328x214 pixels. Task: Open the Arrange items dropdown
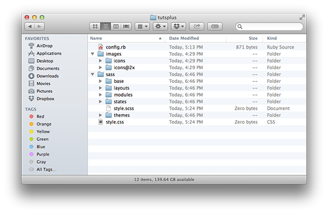click(x=142, y=26)
